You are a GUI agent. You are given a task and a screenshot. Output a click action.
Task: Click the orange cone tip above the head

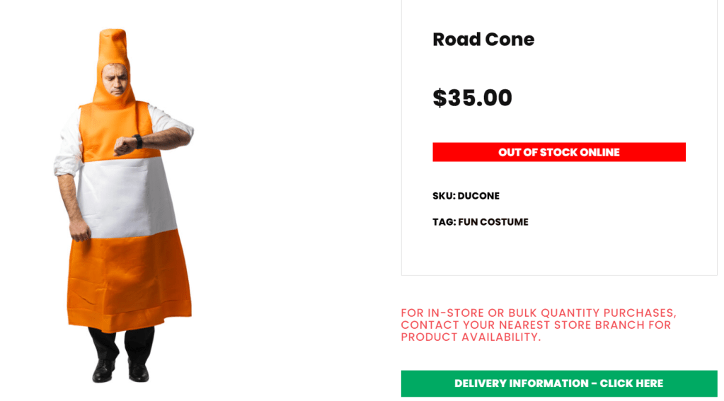point(113,44)
